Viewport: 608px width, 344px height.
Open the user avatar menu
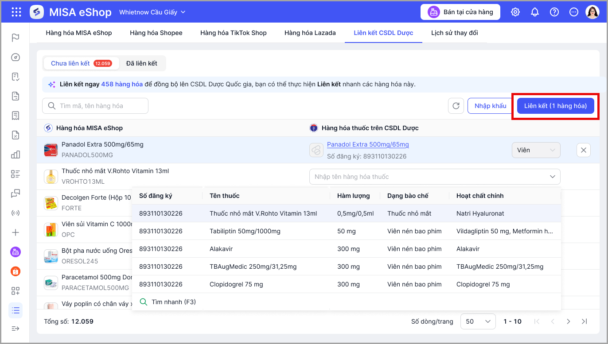click(x=592, y=12)
